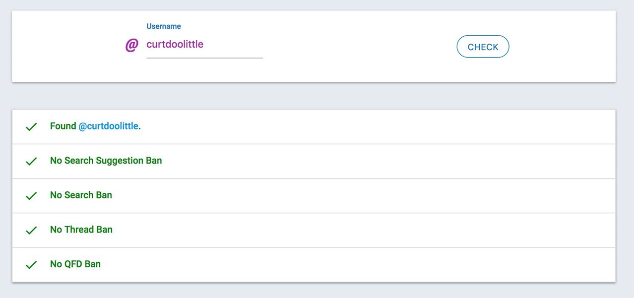Click the word Found in the first result
634x298 pixels.
click(63, 126)
